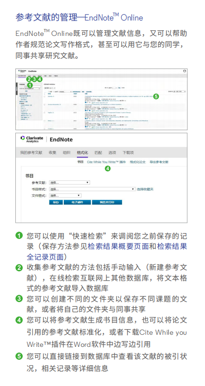
Task: Click green marker 4 below Cite While You Write
Action: [108, 169]
